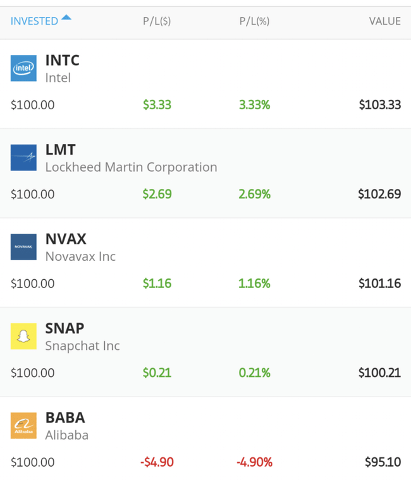
Task: Click the Lockheed Martin Corporation company name
Action: click(131, 167)
